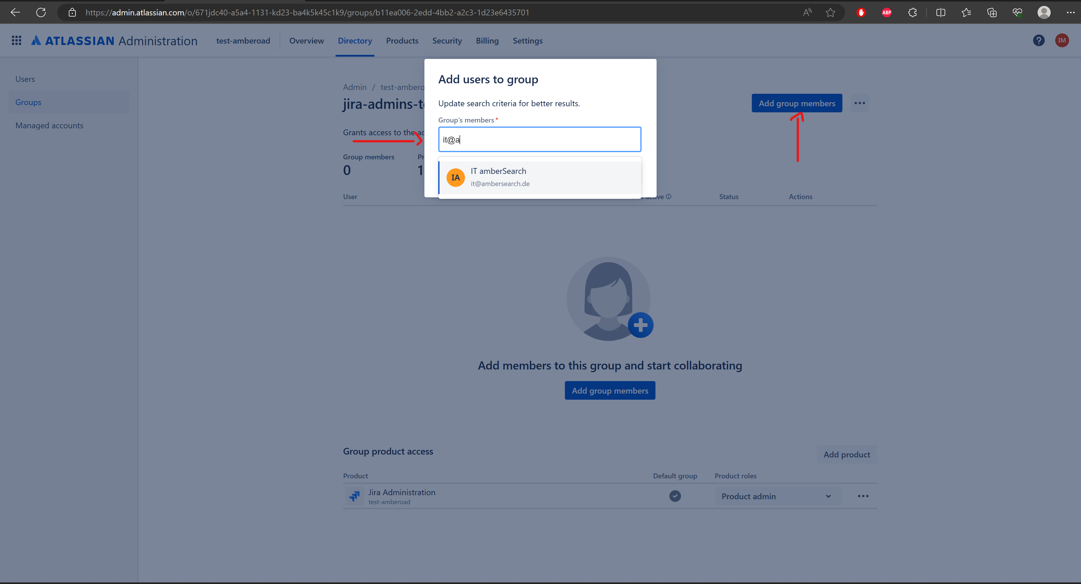Open the help question mark menu

pos(1039,40)
